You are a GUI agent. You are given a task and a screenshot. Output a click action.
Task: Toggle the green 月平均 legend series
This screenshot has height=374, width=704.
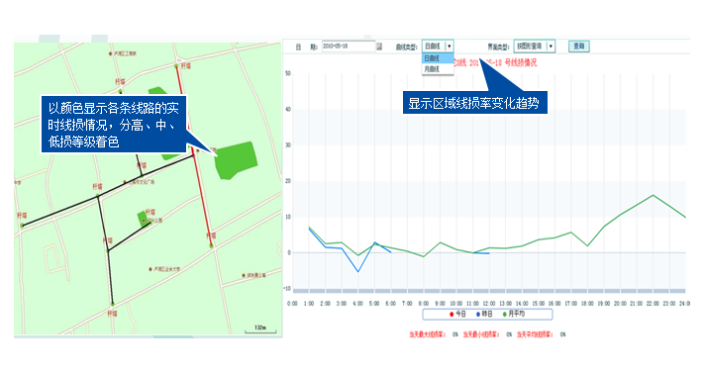click(514, 314)
